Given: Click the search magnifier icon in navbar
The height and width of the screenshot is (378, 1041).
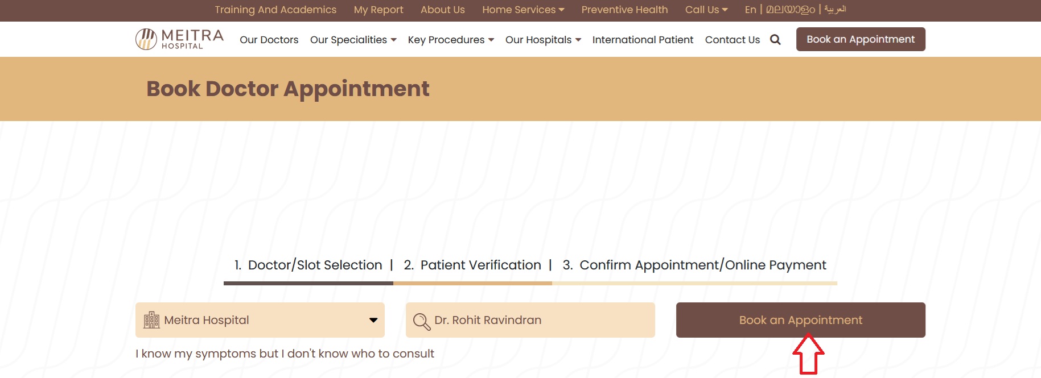Looking at the screenshot, I should pos(775,39).
